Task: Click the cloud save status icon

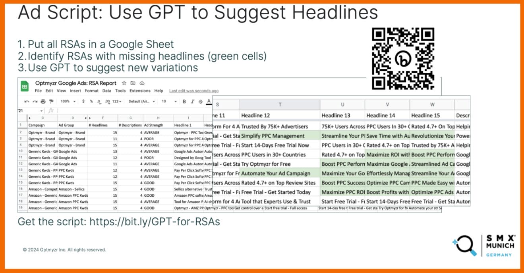Action: tap(142, 83)
